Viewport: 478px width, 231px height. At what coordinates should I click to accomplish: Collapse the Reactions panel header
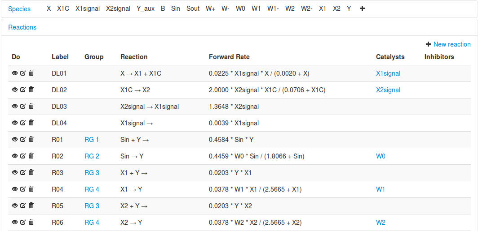tap(22, 27)
